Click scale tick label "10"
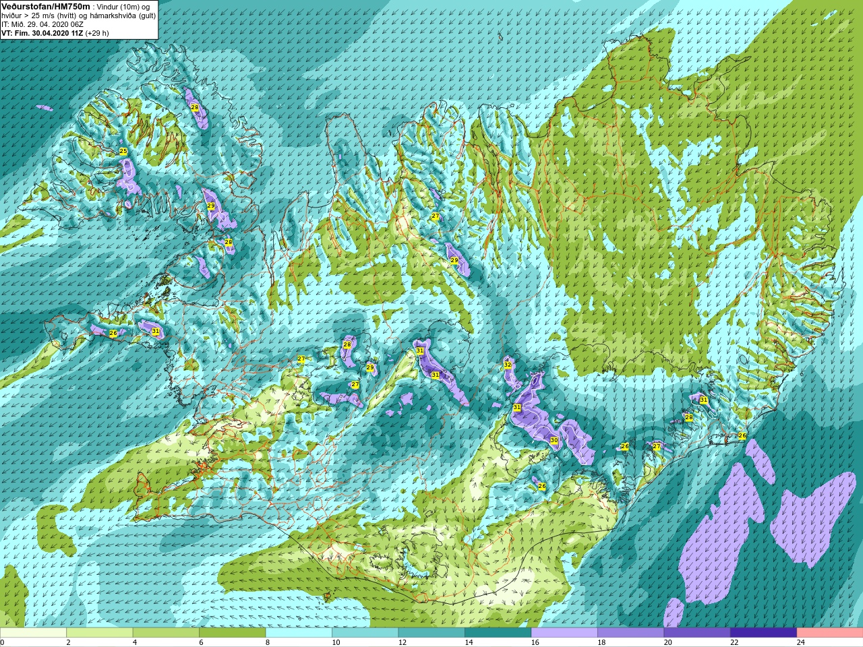 (336, 642)
